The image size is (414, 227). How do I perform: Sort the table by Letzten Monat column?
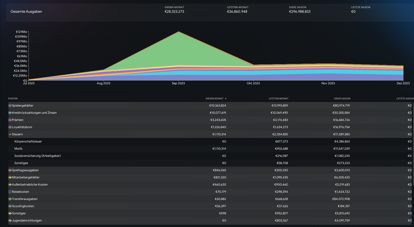278,98
